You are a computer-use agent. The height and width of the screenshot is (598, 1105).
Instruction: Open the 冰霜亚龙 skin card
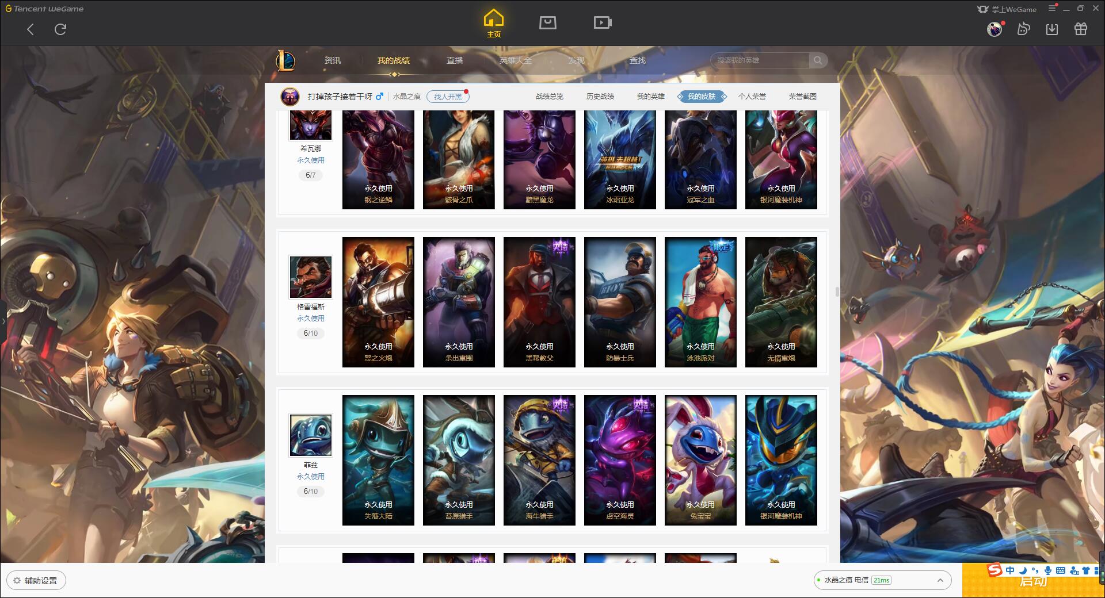coord(620,160)
